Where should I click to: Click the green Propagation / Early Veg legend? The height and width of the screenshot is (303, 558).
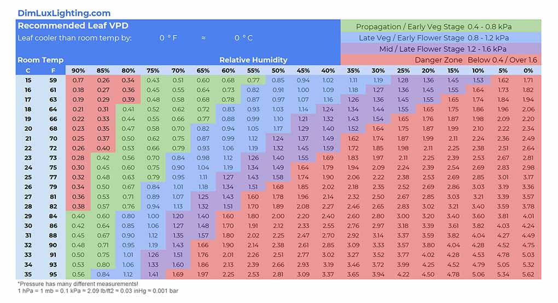click(x=440, y=27)
